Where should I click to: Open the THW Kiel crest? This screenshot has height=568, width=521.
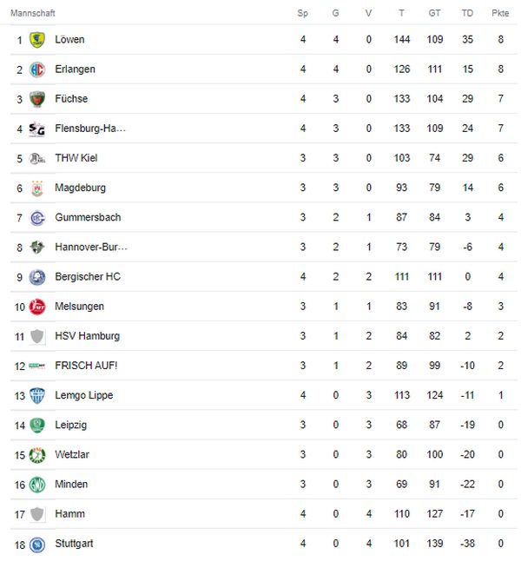(37, 158)
